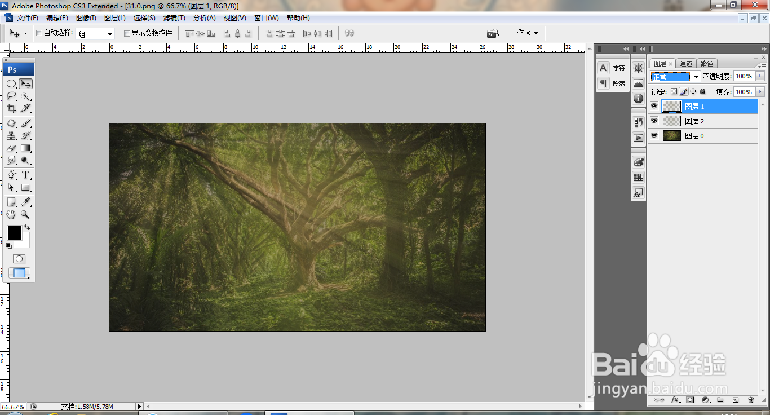Select the Magic Wand tool
This screenshot has width=770, height=415.
pyautogui.click(x=25, y=96)
